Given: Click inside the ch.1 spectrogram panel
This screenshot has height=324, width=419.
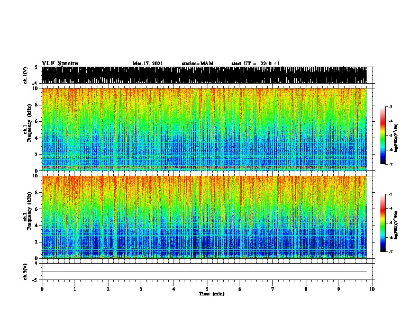Looking at the screenshot, I should [x=204, y=129].
